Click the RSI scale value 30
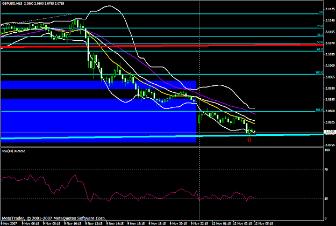This screenshot has height=226, width=336. [x=326, y=199]
